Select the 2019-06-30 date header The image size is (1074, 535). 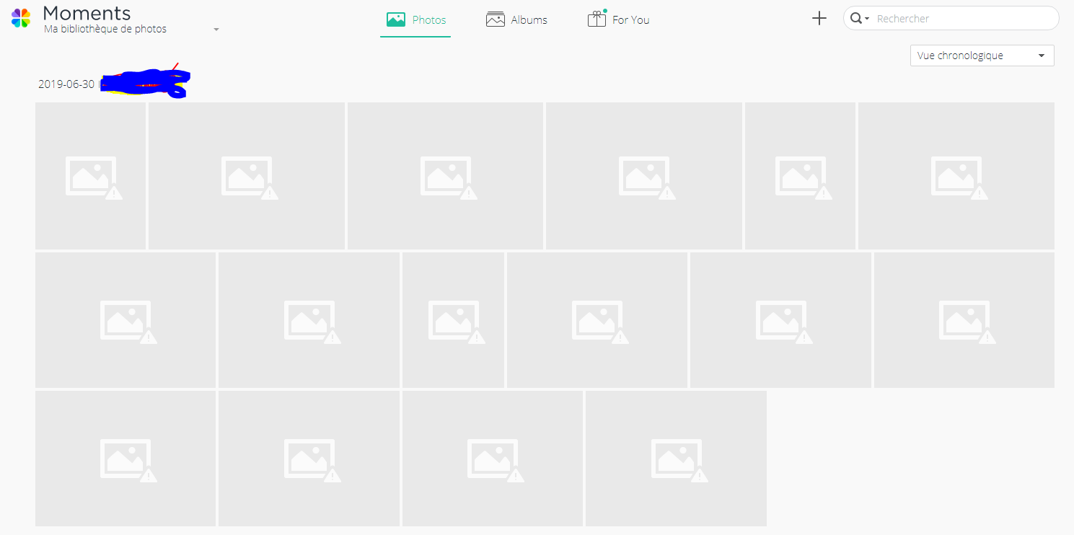(66, 84)
